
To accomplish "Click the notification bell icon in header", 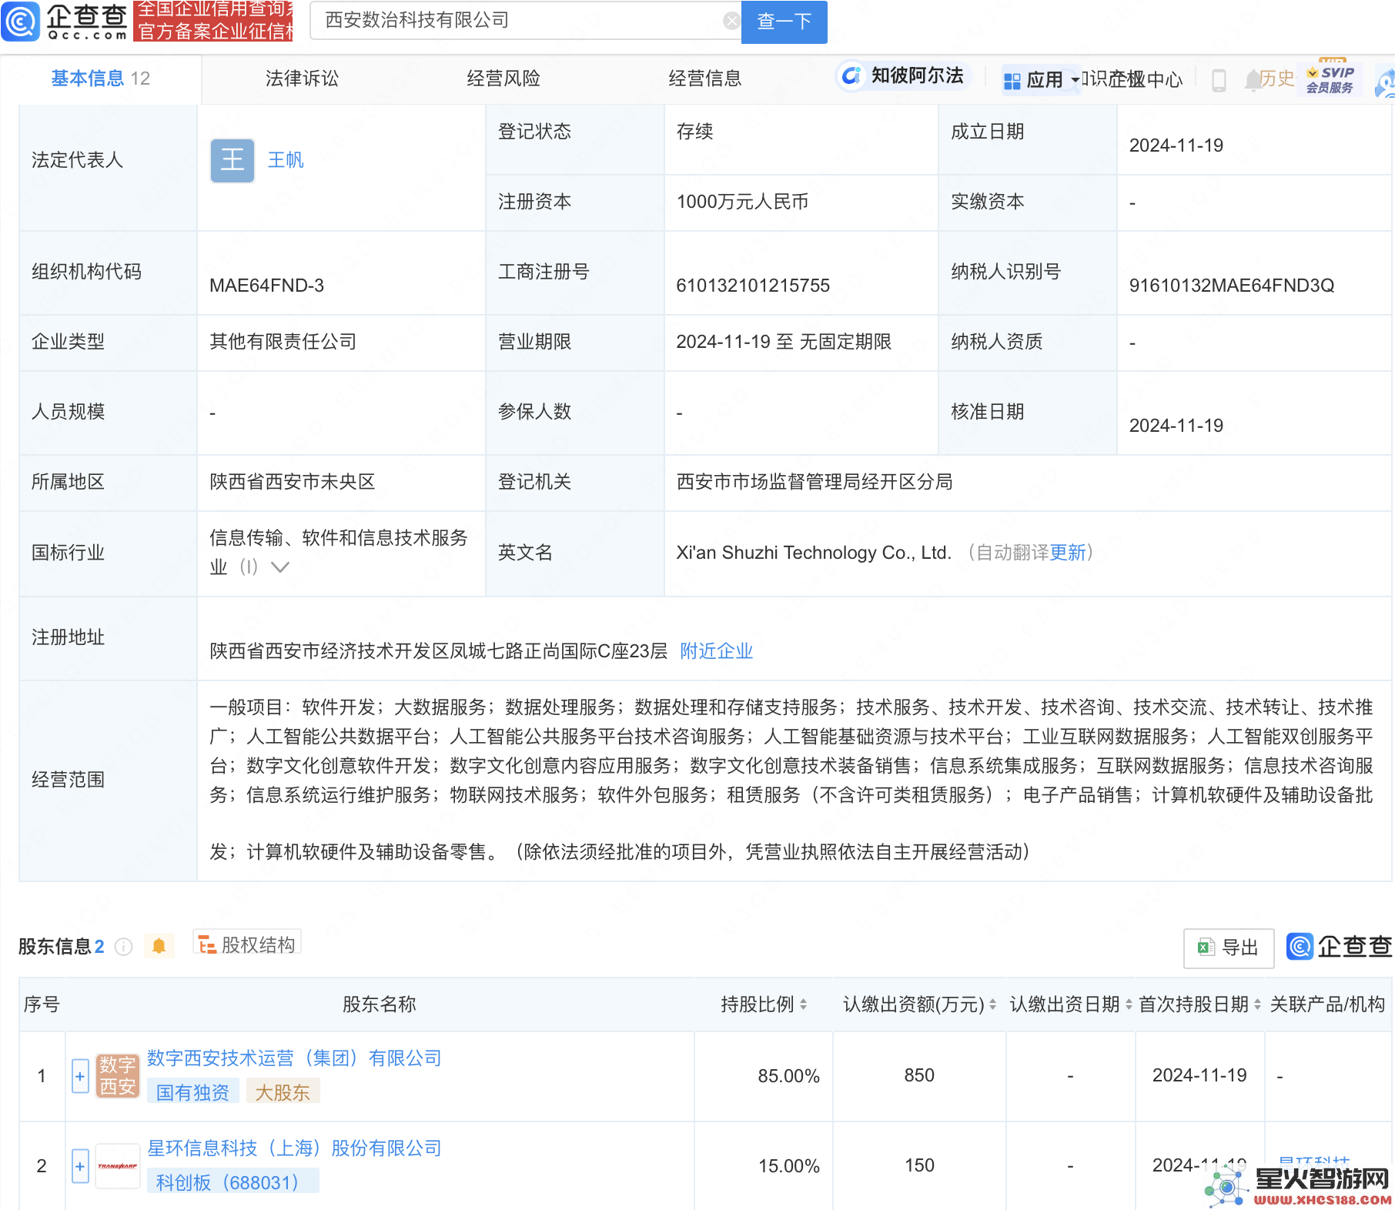I will [1253, 79].
